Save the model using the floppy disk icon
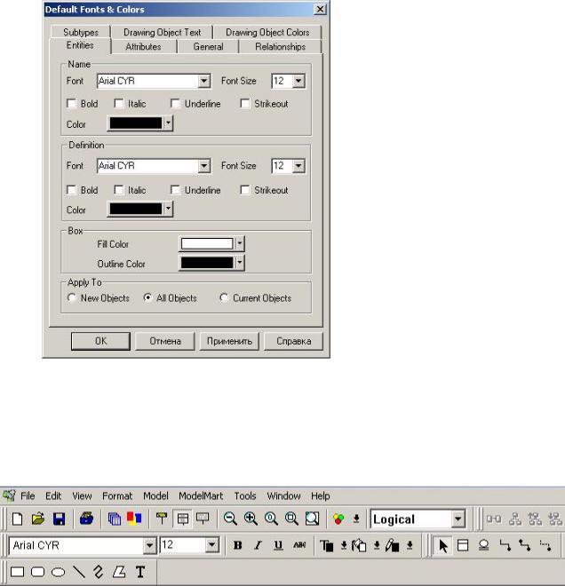The width and height of the screenshot is (565, 586). click(59, 519)
